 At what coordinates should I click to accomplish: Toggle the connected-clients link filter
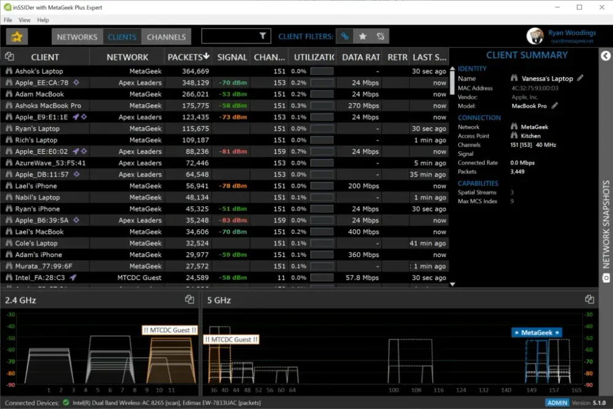[345, 36]
